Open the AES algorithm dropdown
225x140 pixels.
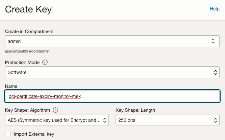[54, 120]
